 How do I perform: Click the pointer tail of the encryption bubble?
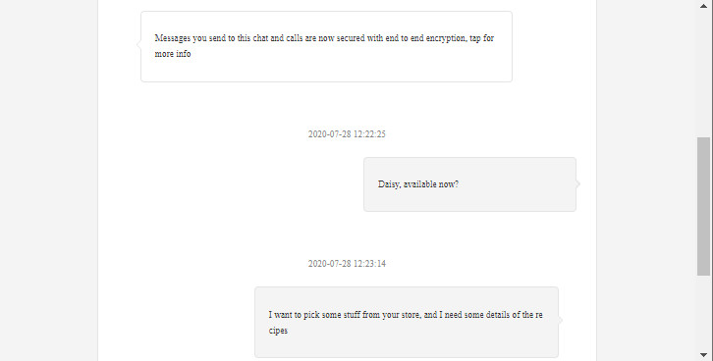(x=138, y=44)
